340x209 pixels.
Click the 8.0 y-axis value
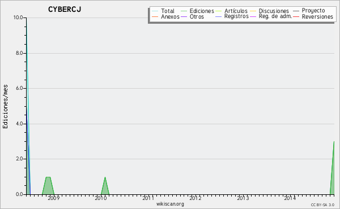[19, 53]
